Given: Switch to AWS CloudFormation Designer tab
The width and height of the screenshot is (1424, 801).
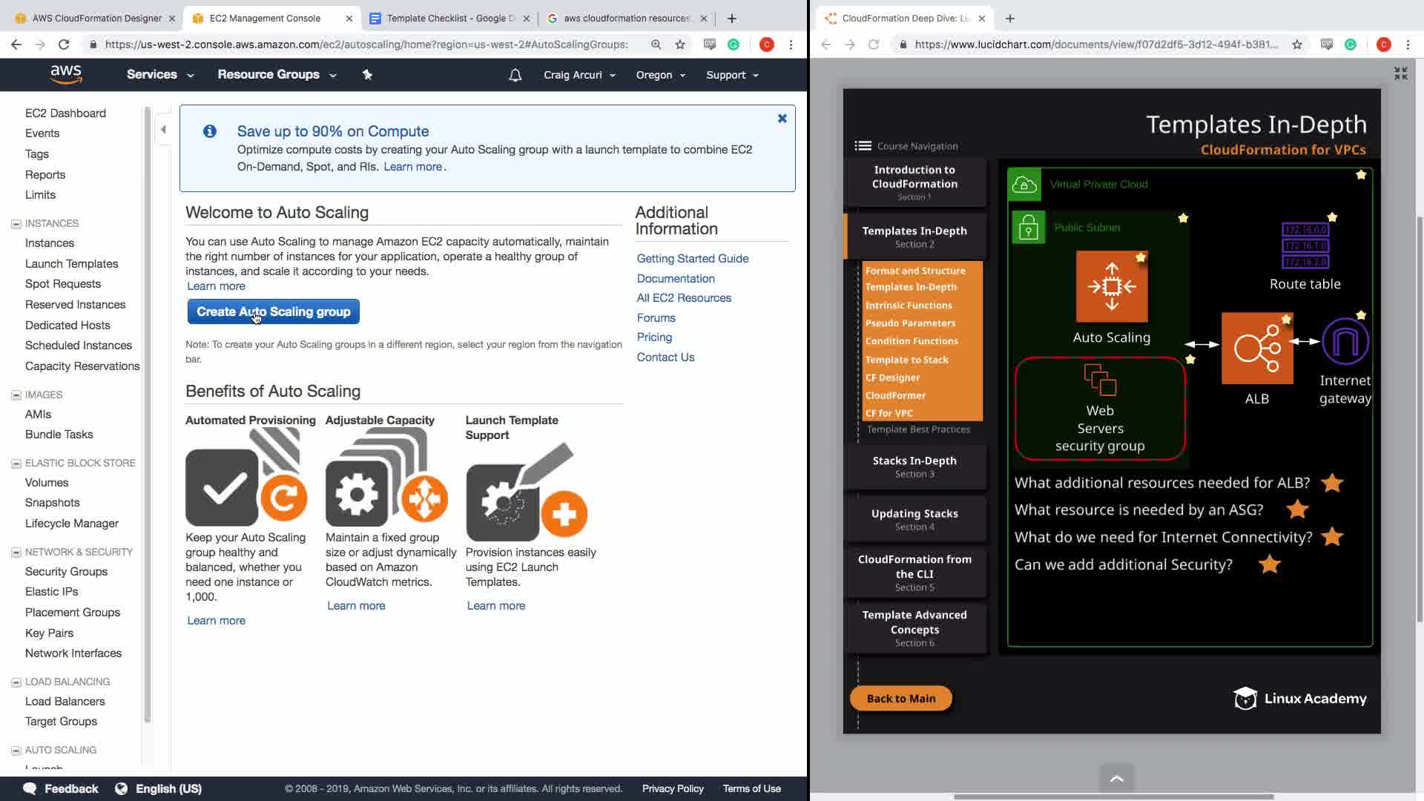Looking at the screenshot, I should coord(96,18).
